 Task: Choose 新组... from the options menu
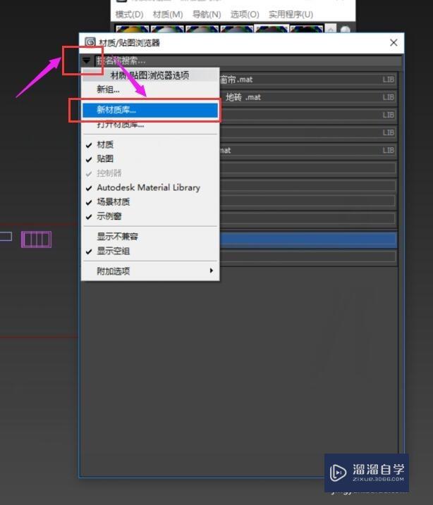tap(150, 89)
